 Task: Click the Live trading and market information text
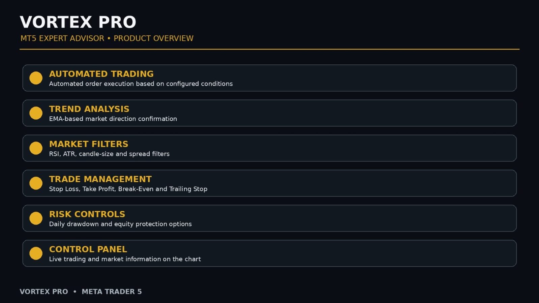point(125,259)
